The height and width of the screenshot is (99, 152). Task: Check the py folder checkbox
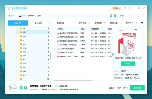pos(18,67)
